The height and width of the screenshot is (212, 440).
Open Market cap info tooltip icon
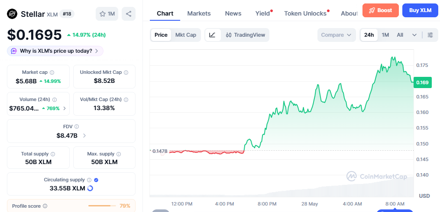[52, 73]
